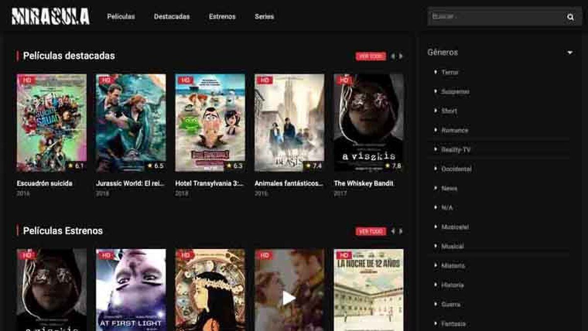Select the Terror genre
The width and height of the screenshot is (588, 331).
tap(450, 72)
